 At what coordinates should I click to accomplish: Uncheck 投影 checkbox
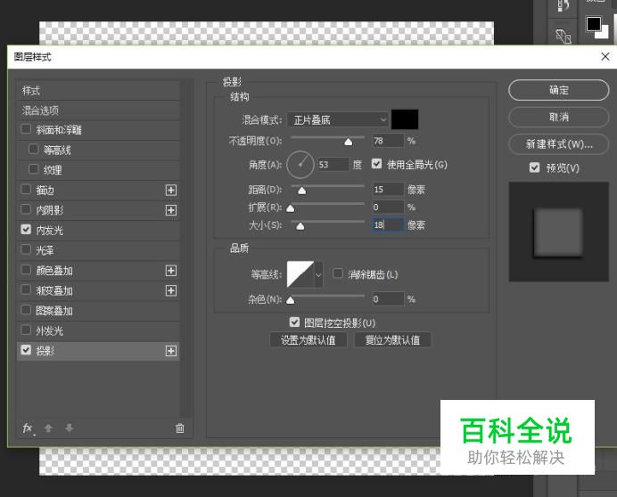26,349
